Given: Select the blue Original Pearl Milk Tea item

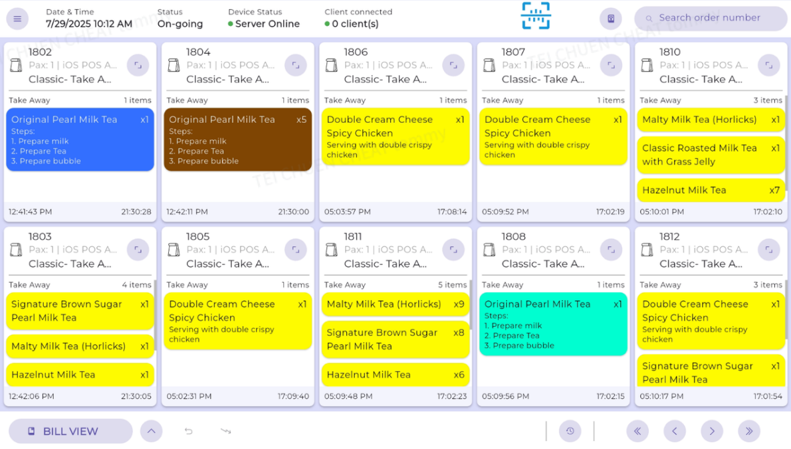Looking at the screenshot, I should (80, 139).
